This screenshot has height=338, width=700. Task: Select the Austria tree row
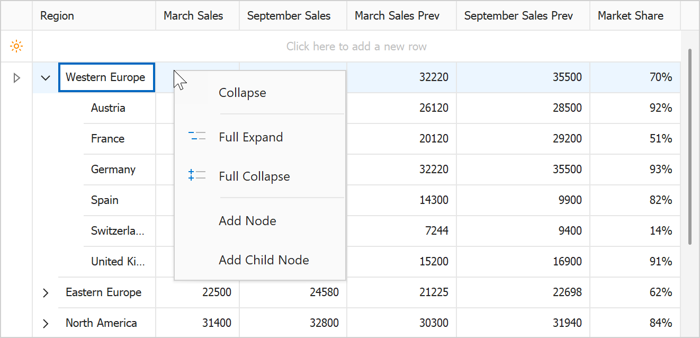coord(108,108)
